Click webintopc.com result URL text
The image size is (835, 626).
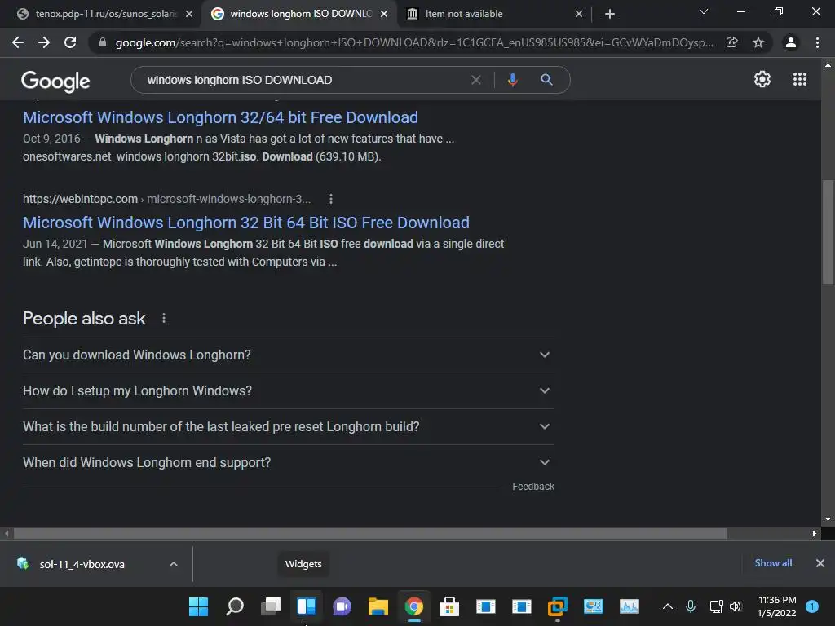(x=166, y=199)
